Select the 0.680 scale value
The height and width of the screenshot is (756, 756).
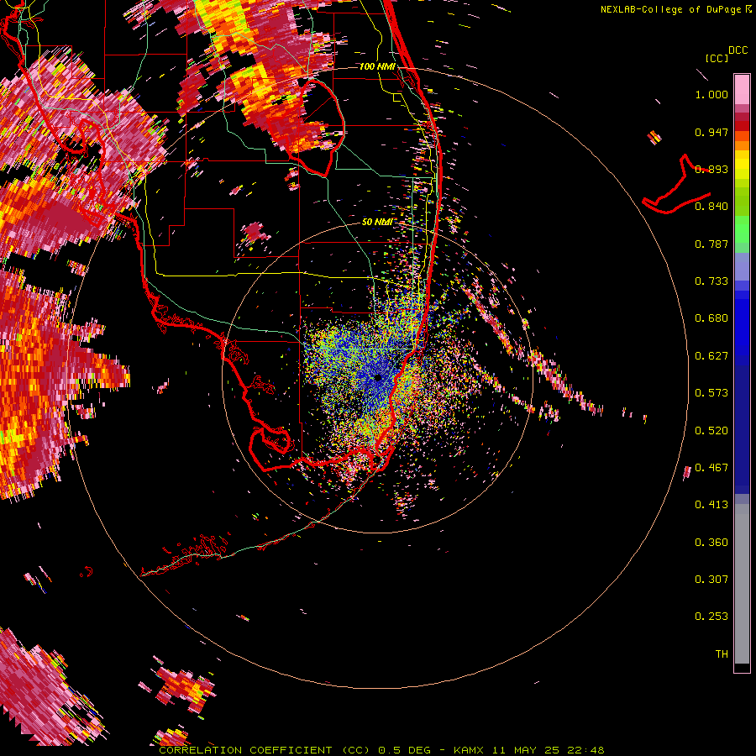click(x=711, y=318)
